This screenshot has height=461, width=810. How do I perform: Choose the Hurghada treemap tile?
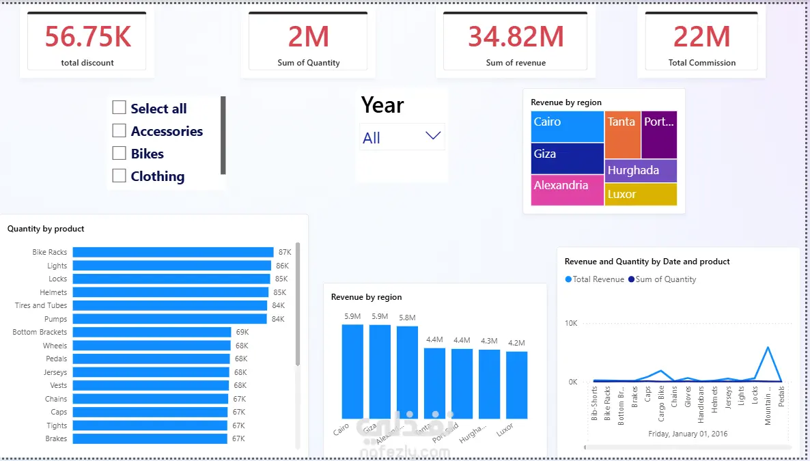(x=641, y=171)
